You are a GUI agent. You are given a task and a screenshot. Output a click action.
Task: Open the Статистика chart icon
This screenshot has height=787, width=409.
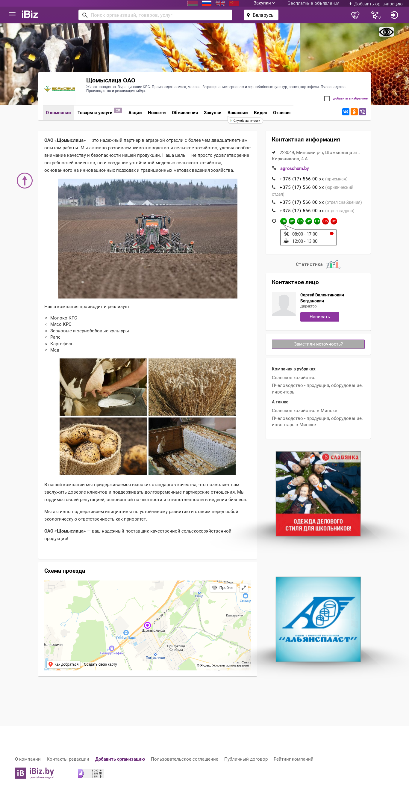click(x=333, y=264)
